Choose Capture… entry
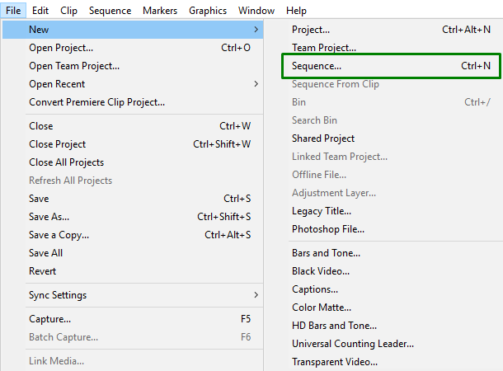 pyautogui.click(x=133, y=319)
